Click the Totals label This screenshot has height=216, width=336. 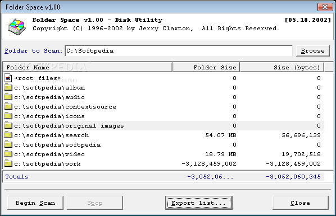(17, 177)
